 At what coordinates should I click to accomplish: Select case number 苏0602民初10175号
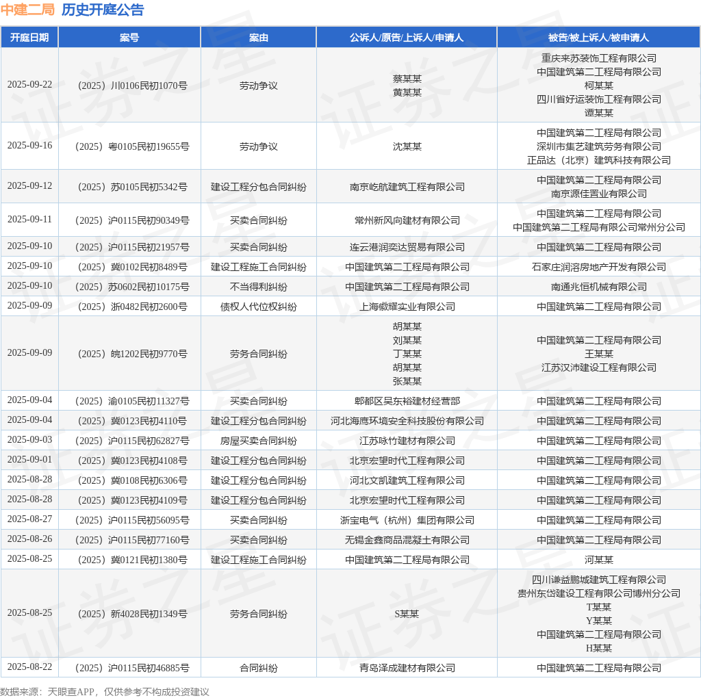click(x=132, y=287)
